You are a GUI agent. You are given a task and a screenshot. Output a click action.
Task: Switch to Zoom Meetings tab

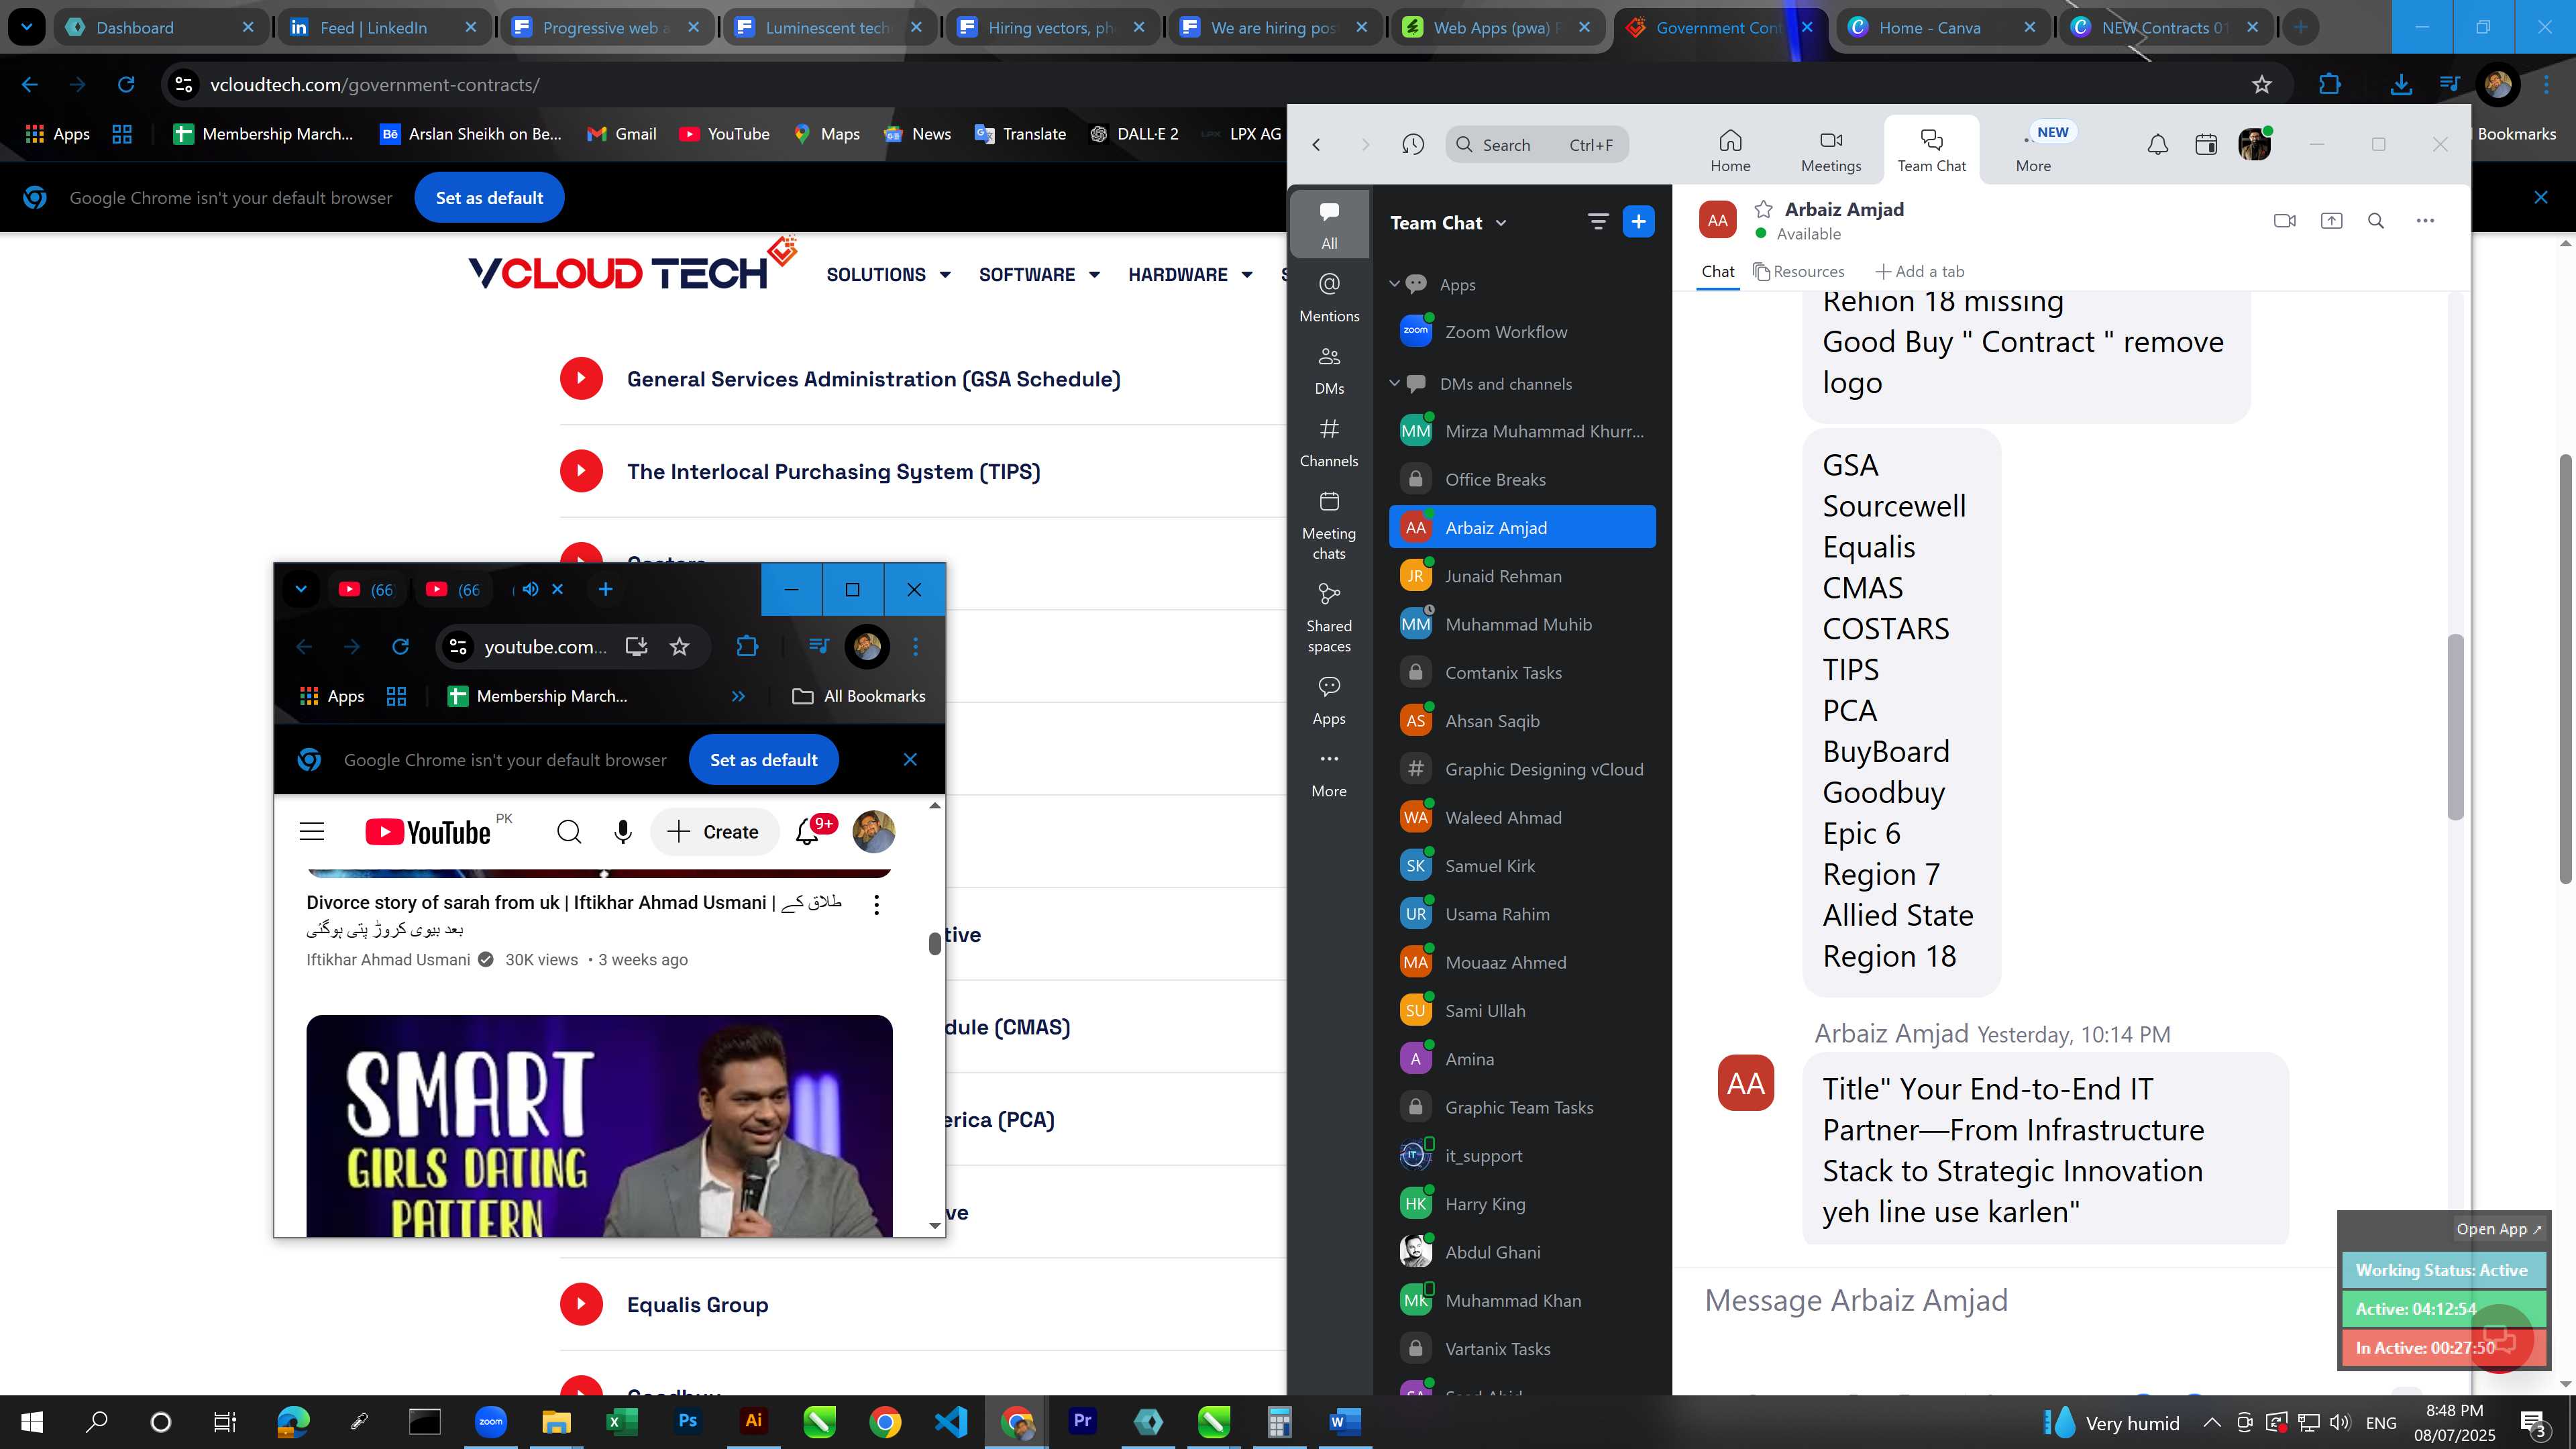tap(1831, 151)
